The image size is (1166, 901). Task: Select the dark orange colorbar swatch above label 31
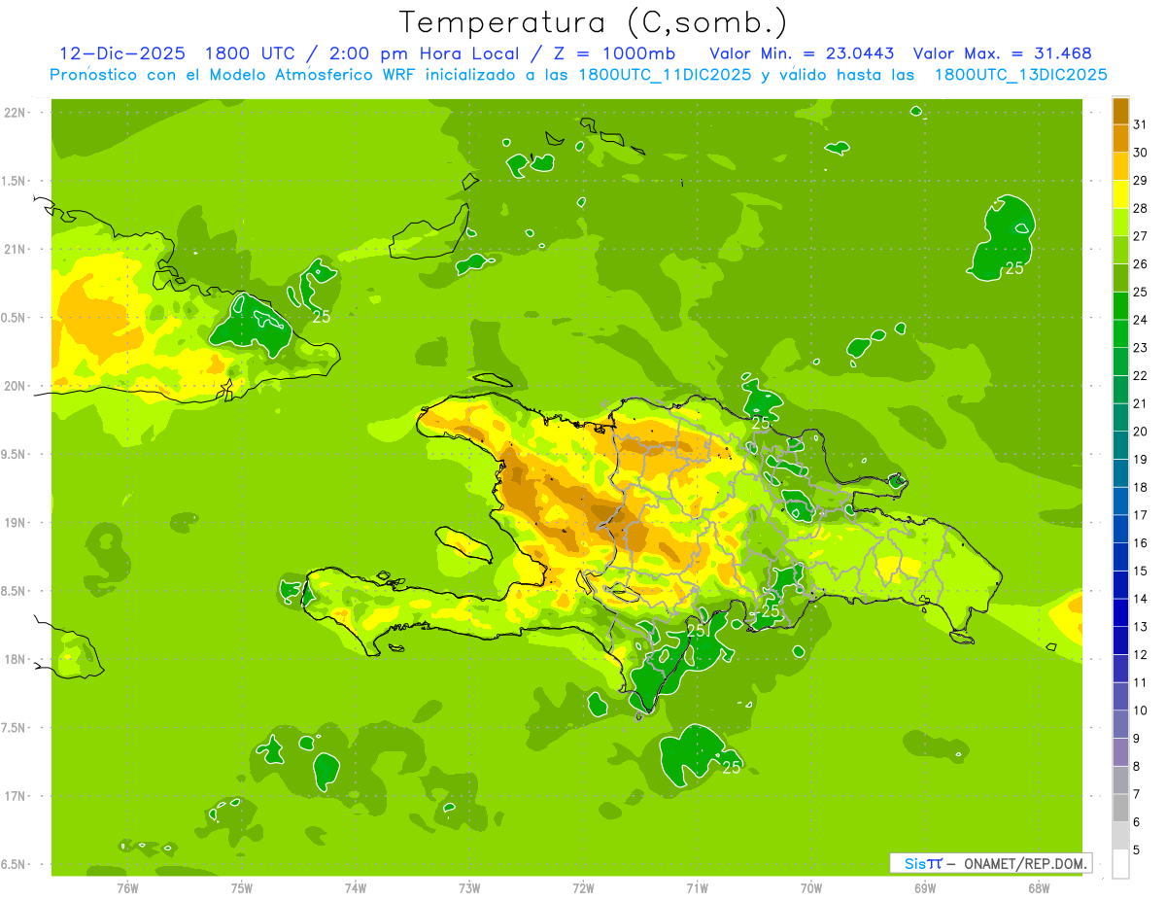coord(1120,110)
